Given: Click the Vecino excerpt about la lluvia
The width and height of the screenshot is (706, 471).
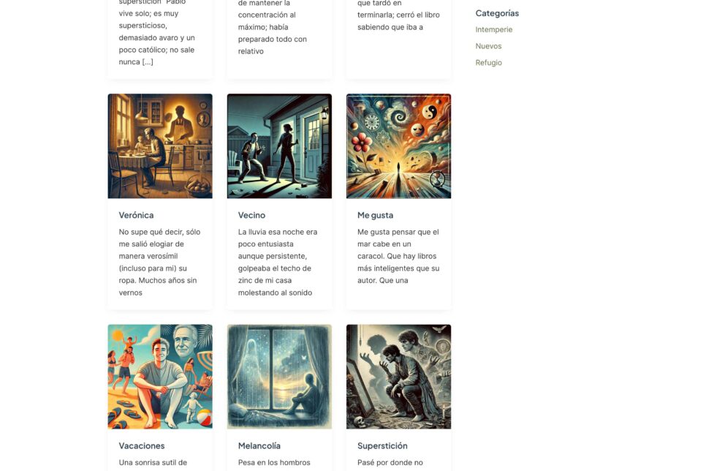Looking at the screenshot, I should pyautogui.click(x=278, y=263).
